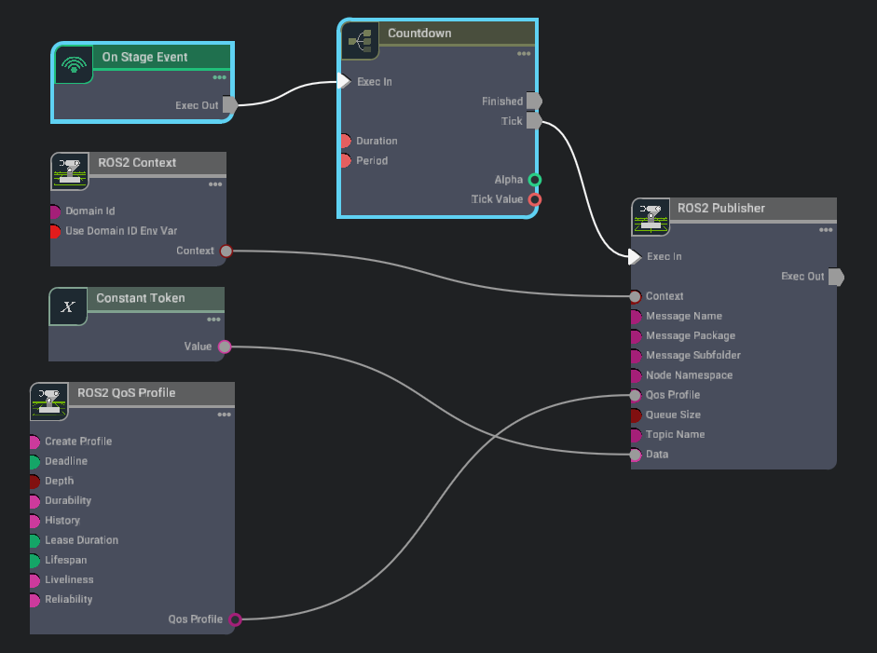
Task: Click the On Stage Event wifi icon
Action: click(74, 65)
